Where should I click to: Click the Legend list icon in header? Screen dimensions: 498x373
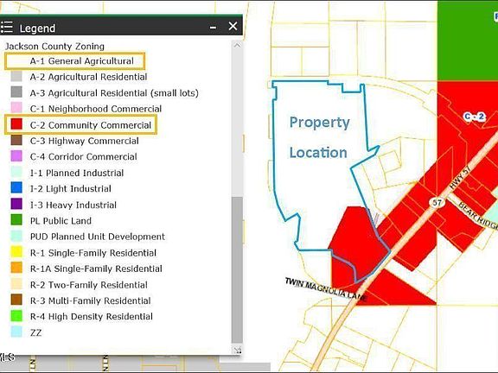tap(7, 28)
